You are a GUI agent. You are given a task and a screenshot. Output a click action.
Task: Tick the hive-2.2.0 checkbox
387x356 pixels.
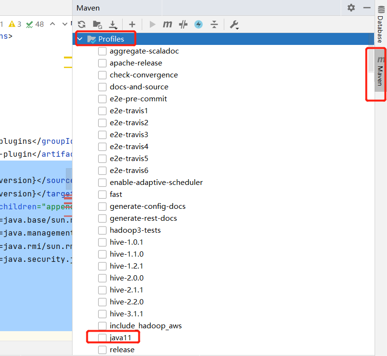[102, 302]
